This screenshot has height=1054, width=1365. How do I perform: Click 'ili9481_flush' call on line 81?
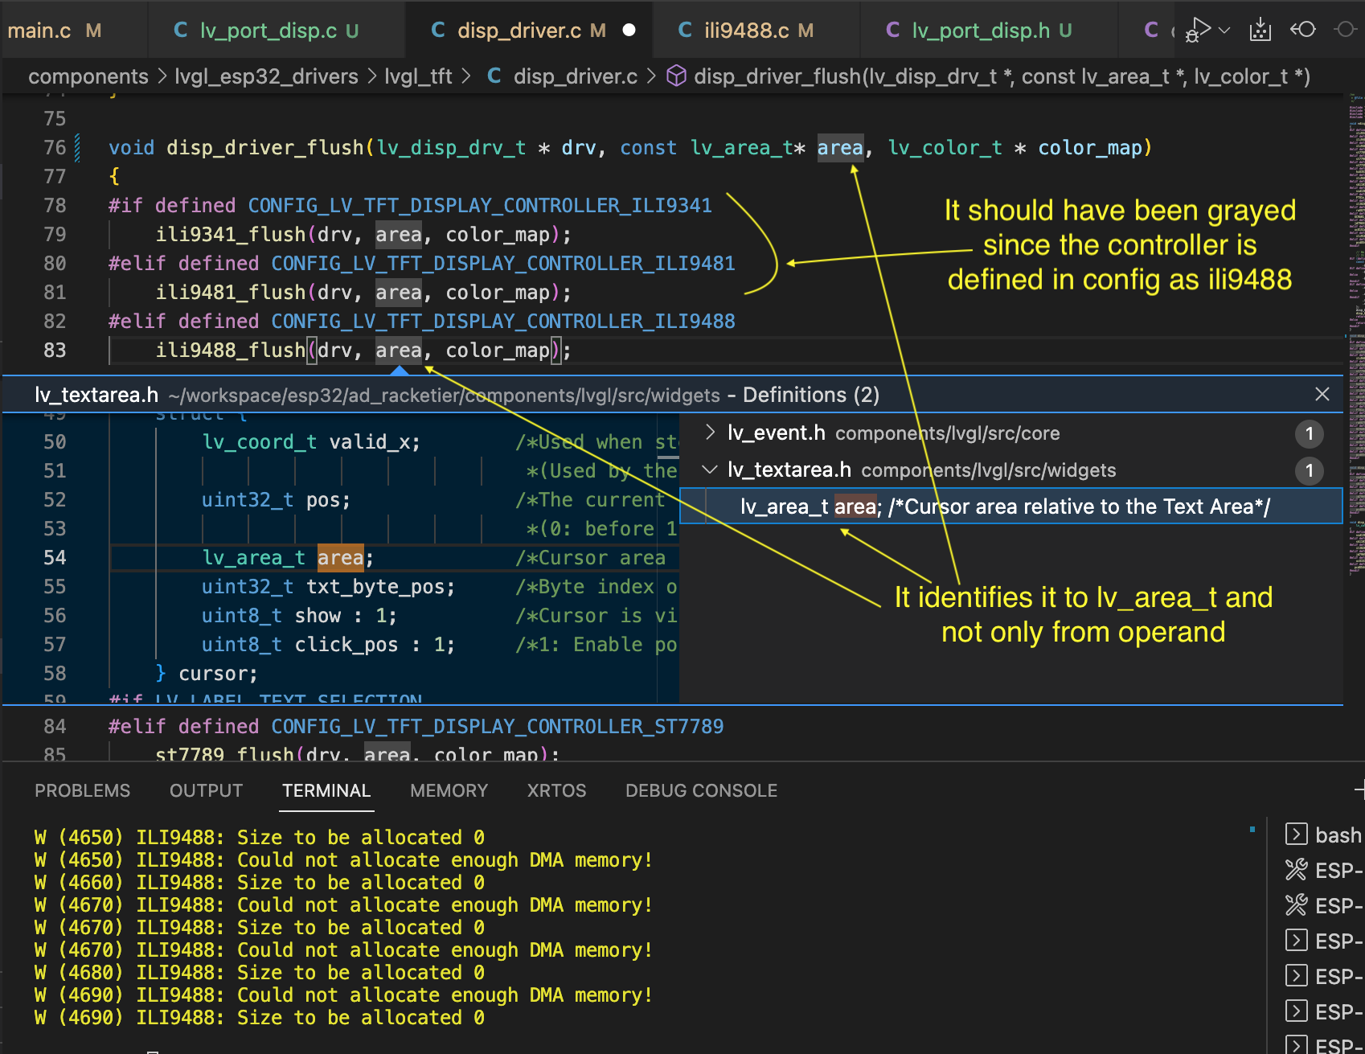click(x=230, y=292)
